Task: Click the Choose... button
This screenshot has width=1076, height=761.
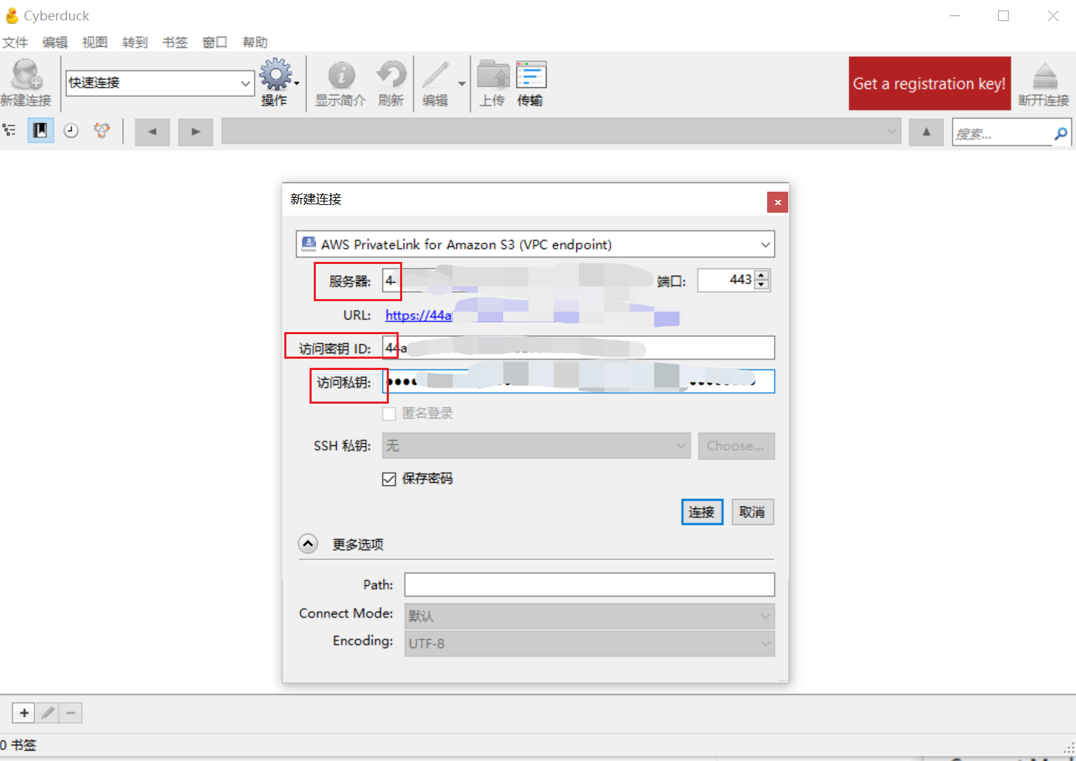Action: pos(736,446)
